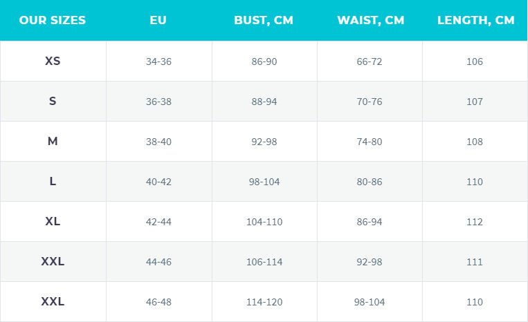
Task: Select the WAIST, CM header cell
Action: [x=370, y=20]
